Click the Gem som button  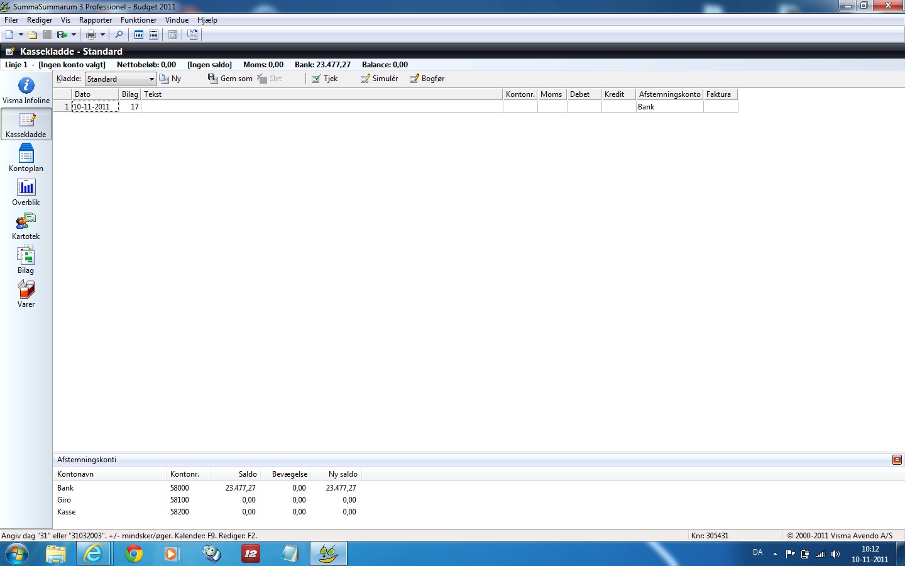pos(230,79)
